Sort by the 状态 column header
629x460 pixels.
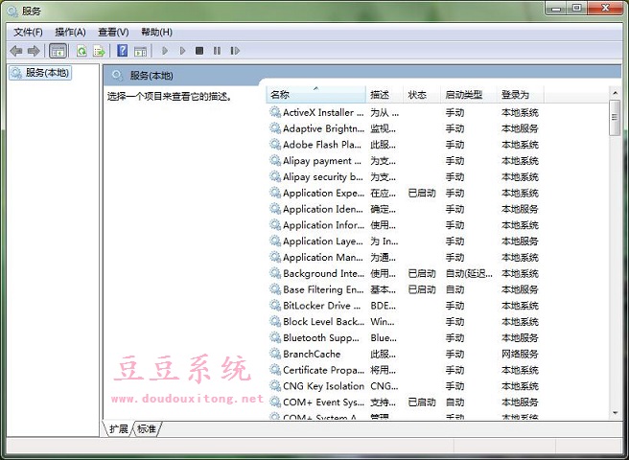point(420,95)
